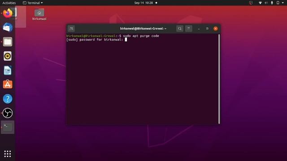Click the terminal title birkanwal@Birkanwal-Grewal
Screen dimensions: 287x161
[143, 29]
